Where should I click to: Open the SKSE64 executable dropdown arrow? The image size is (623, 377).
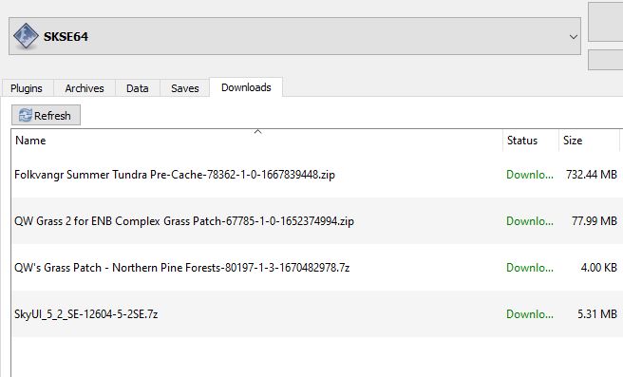573,36
